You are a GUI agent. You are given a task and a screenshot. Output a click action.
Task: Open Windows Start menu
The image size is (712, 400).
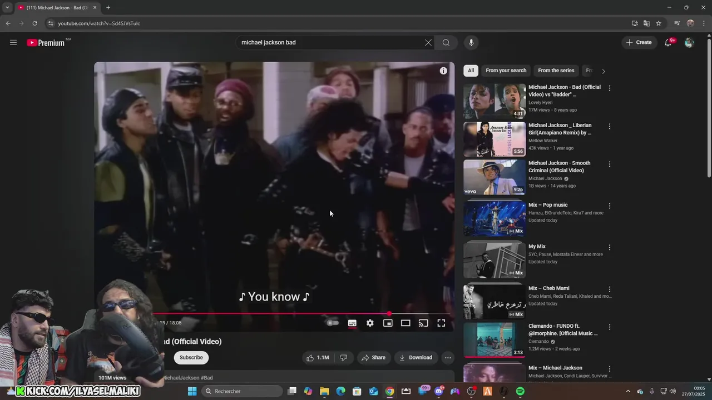coord(192,391)
